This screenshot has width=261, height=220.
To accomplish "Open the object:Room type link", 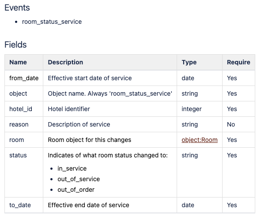I will [x=200, y=140].
